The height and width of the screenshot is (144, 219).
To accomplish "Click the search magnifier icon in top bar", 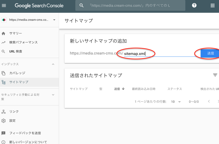I will (82, 5).
